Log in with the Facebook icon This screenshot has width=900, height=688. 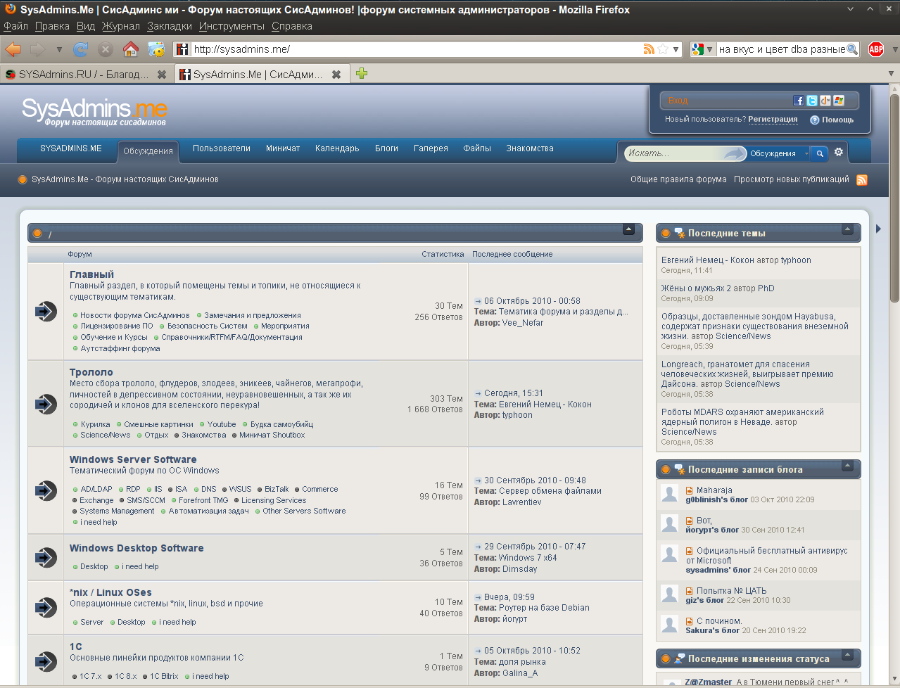click(799, 101)
